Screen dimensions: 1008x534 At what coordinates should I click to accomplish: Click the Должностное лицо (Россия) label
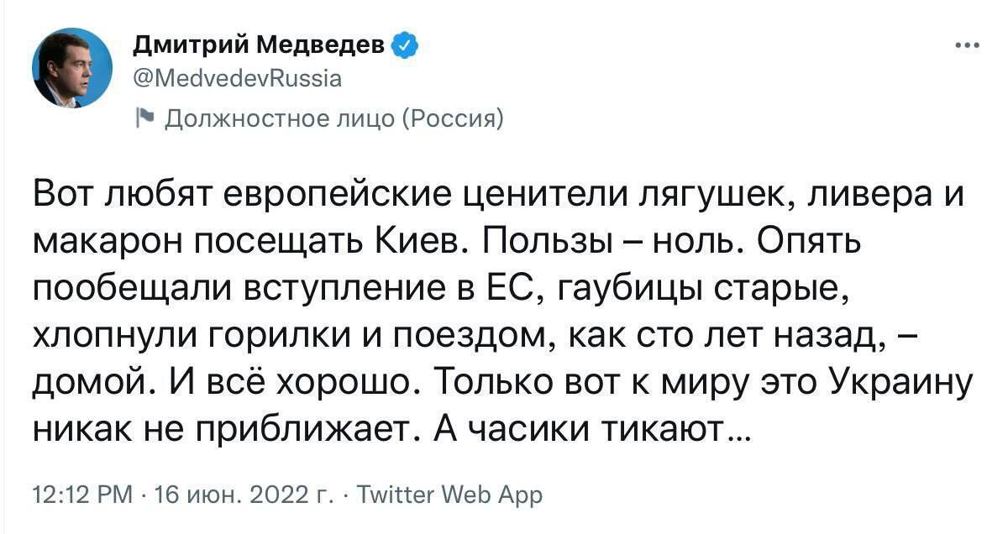click(x=333, y=118)
